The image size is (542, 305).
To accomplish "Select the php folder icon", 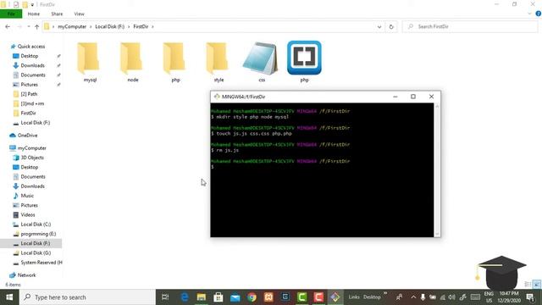I will click(x=175, y=58).
